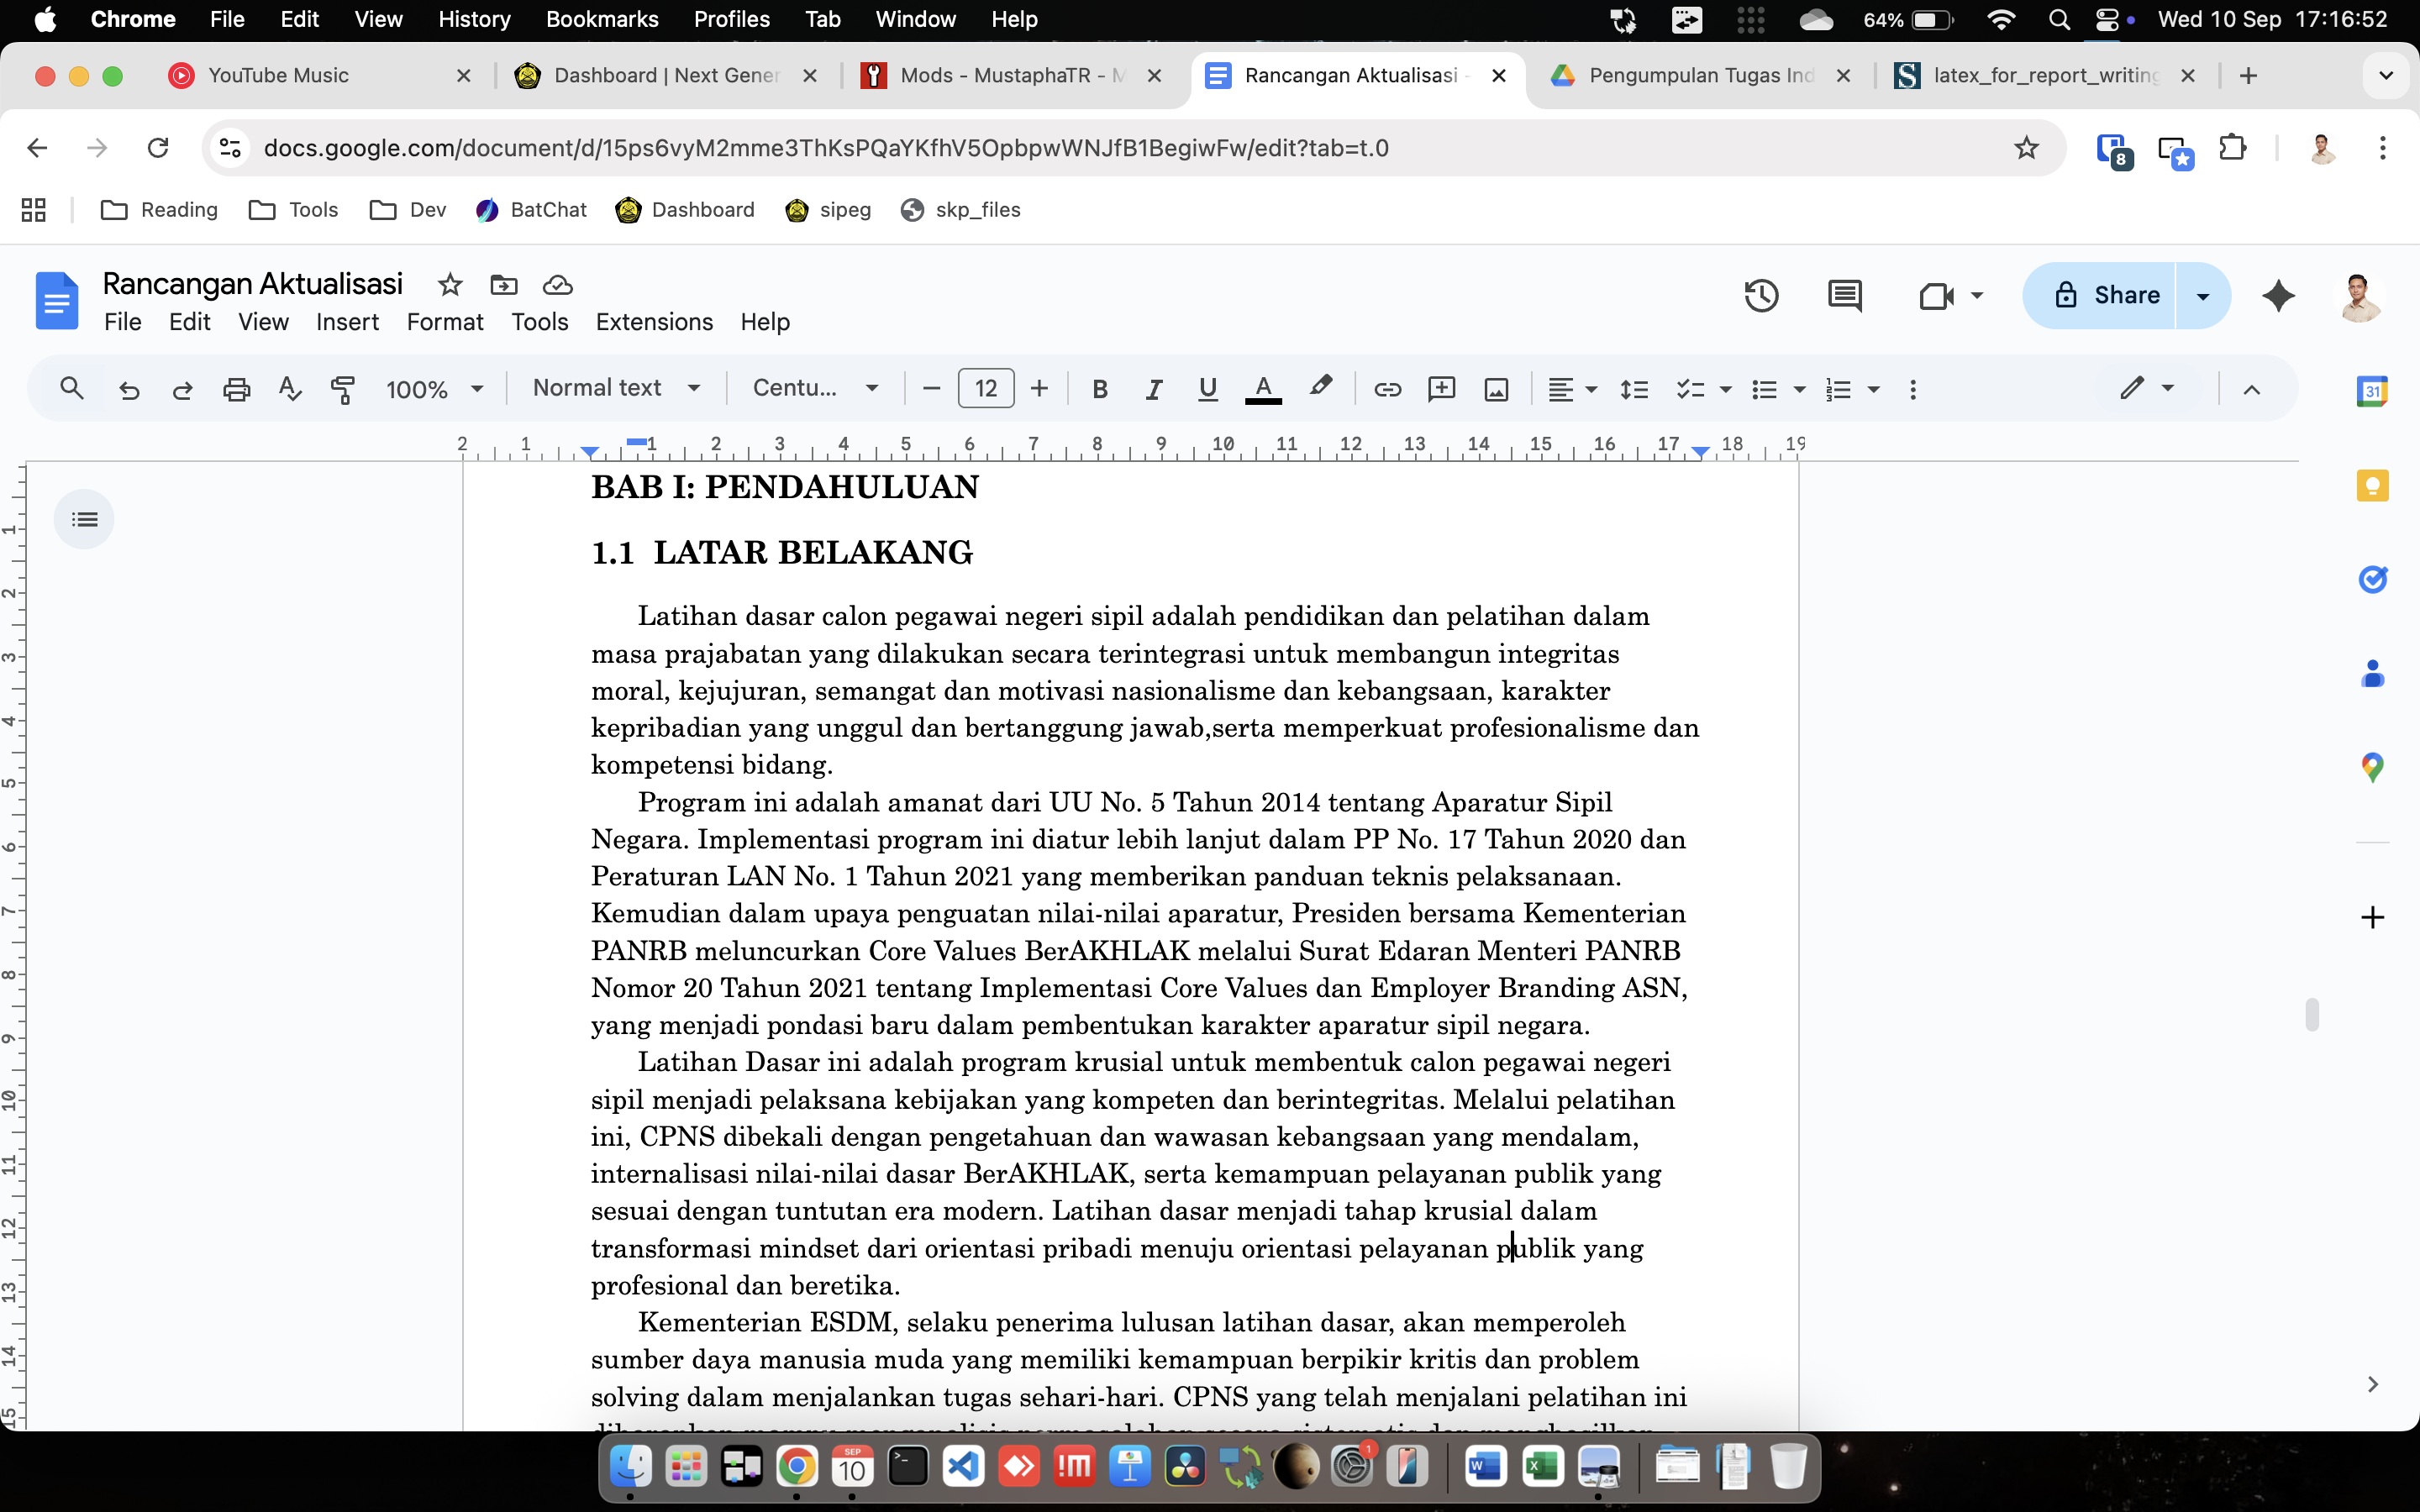Toggle italic formatting
The width and height of the screenshot is (2420, 1512).
[1153, 389]
